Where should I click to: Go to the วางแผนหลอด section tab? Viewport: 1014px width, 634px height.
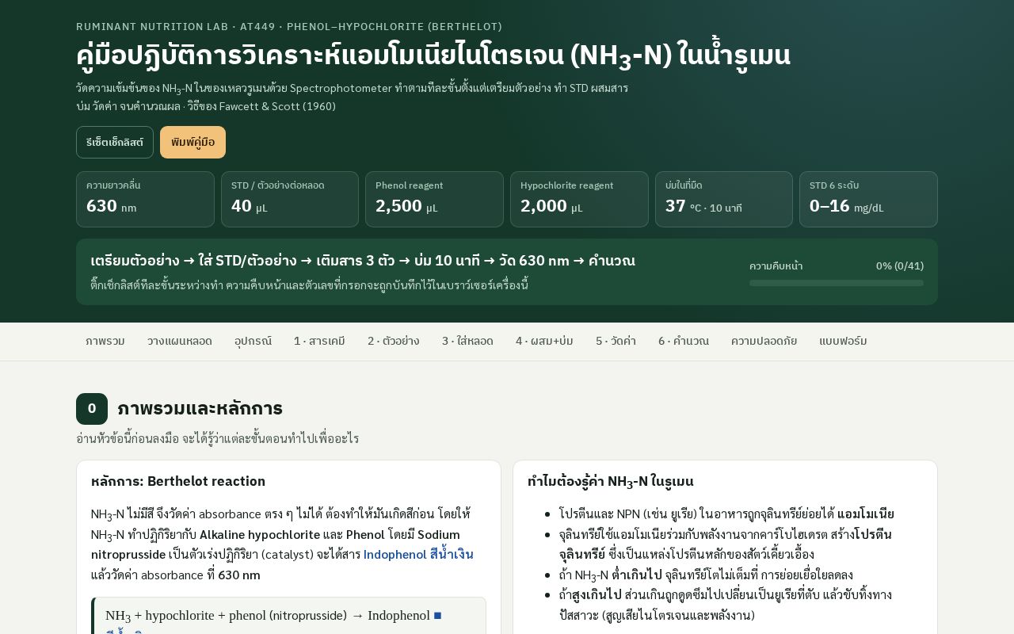pos(180,341)
